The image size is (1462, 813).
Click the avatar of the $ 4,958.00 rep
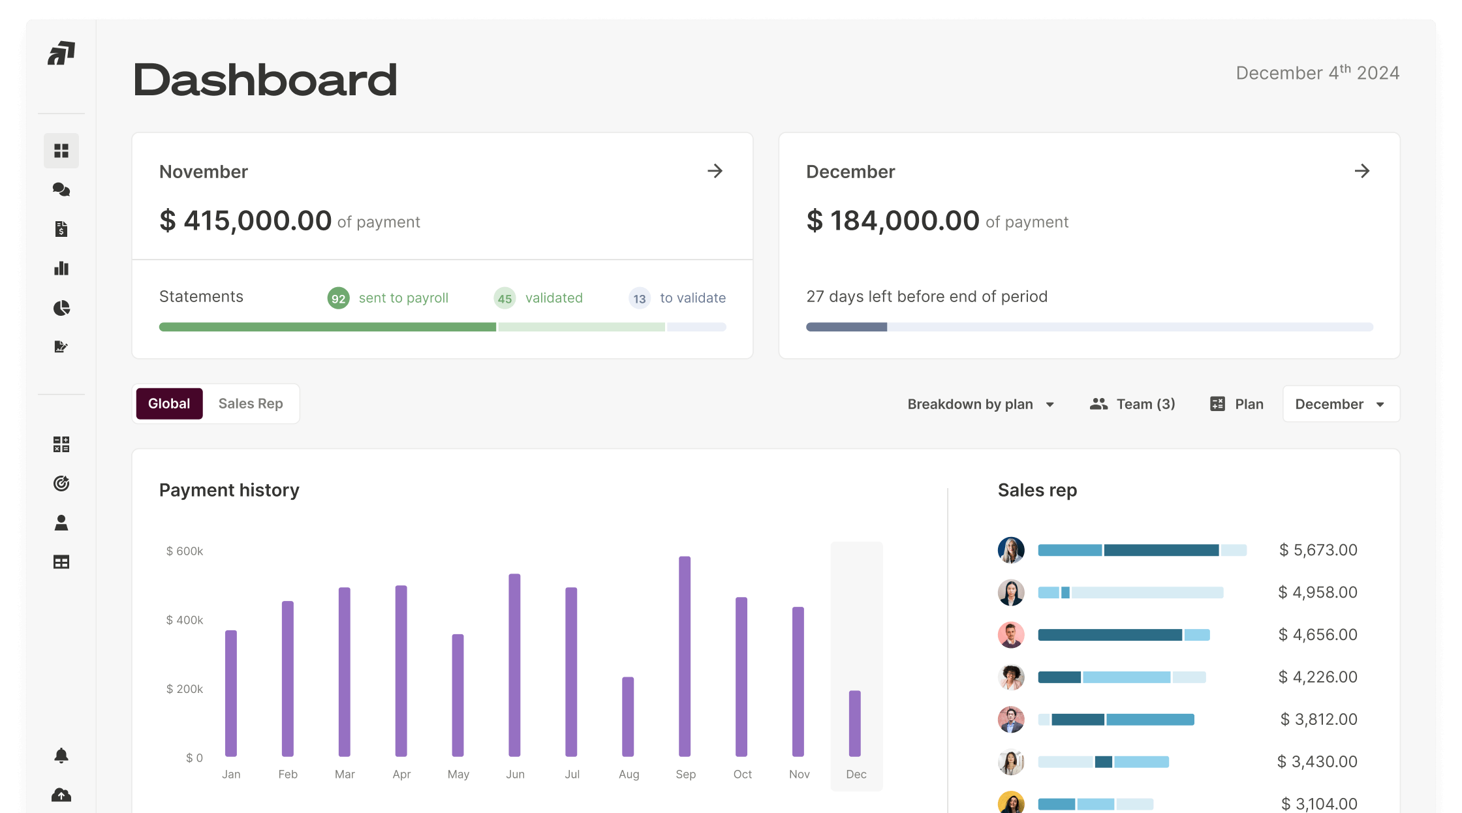click(x=1011, y=592)
